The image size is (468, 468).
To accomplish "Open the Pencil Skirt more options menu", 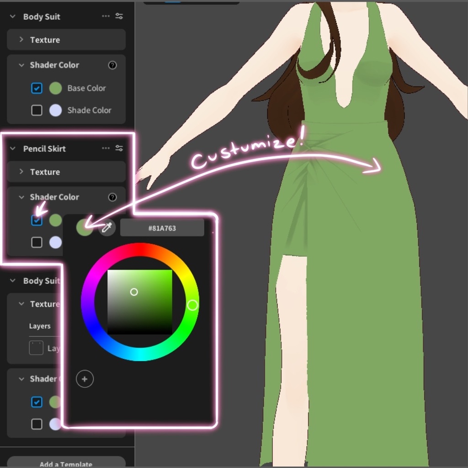I will coord(106,148).
